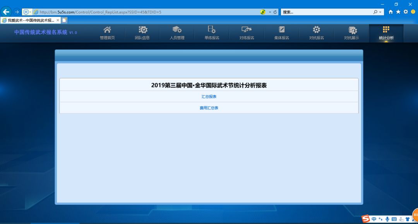Screen dimensions: 418x224
Task: Open 单练报名 solo registration
Action: (x=212, y=33)
